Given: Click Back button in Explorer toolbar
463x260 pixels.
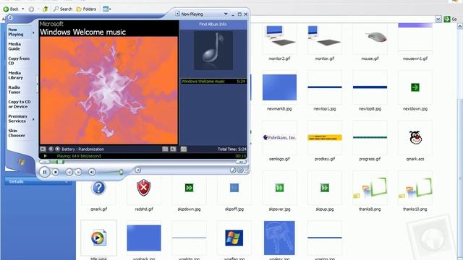Looking at the screenshot, I should point(11,9).
